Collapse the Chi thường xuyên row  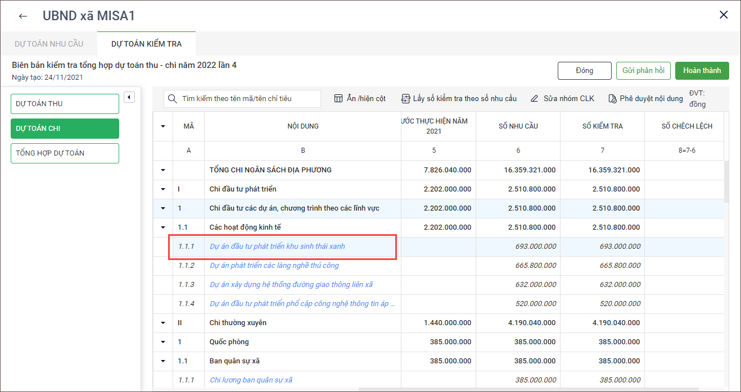[x=163, y=323]
